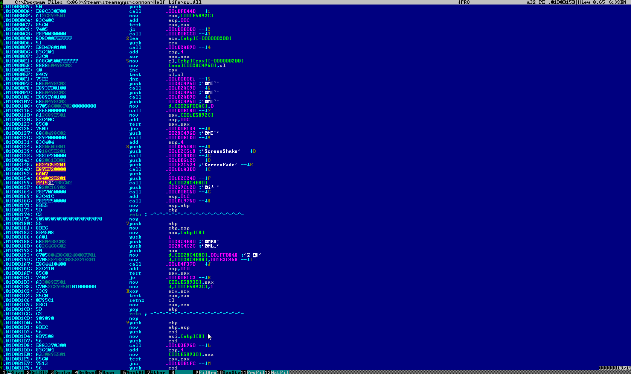Click call target .001D4F370

pos(181,264)
